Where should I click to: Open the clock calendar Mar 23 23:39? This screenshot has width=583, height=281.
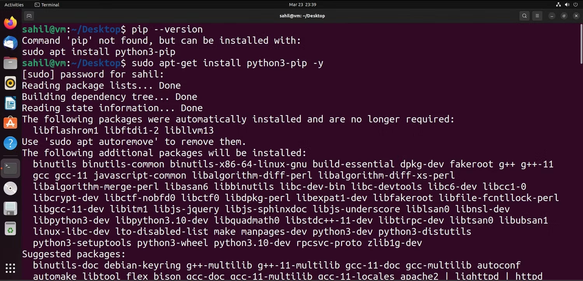coord(302,5)
